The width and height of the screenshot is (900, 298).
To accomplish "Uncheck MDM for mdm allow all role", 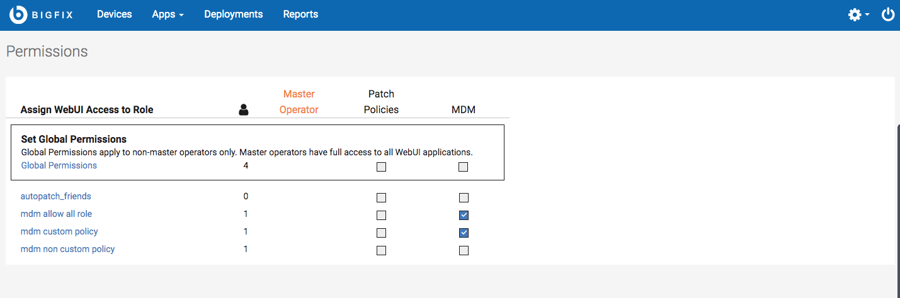I will (464, 215).
